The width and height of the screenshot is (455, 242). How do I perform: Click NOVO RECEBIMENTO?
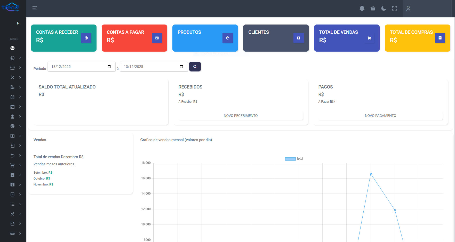click(x=241, y=116)
